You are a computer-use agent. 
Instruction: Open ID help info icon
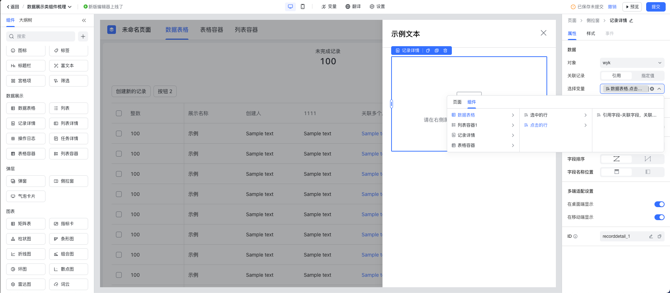coord(575,236)
